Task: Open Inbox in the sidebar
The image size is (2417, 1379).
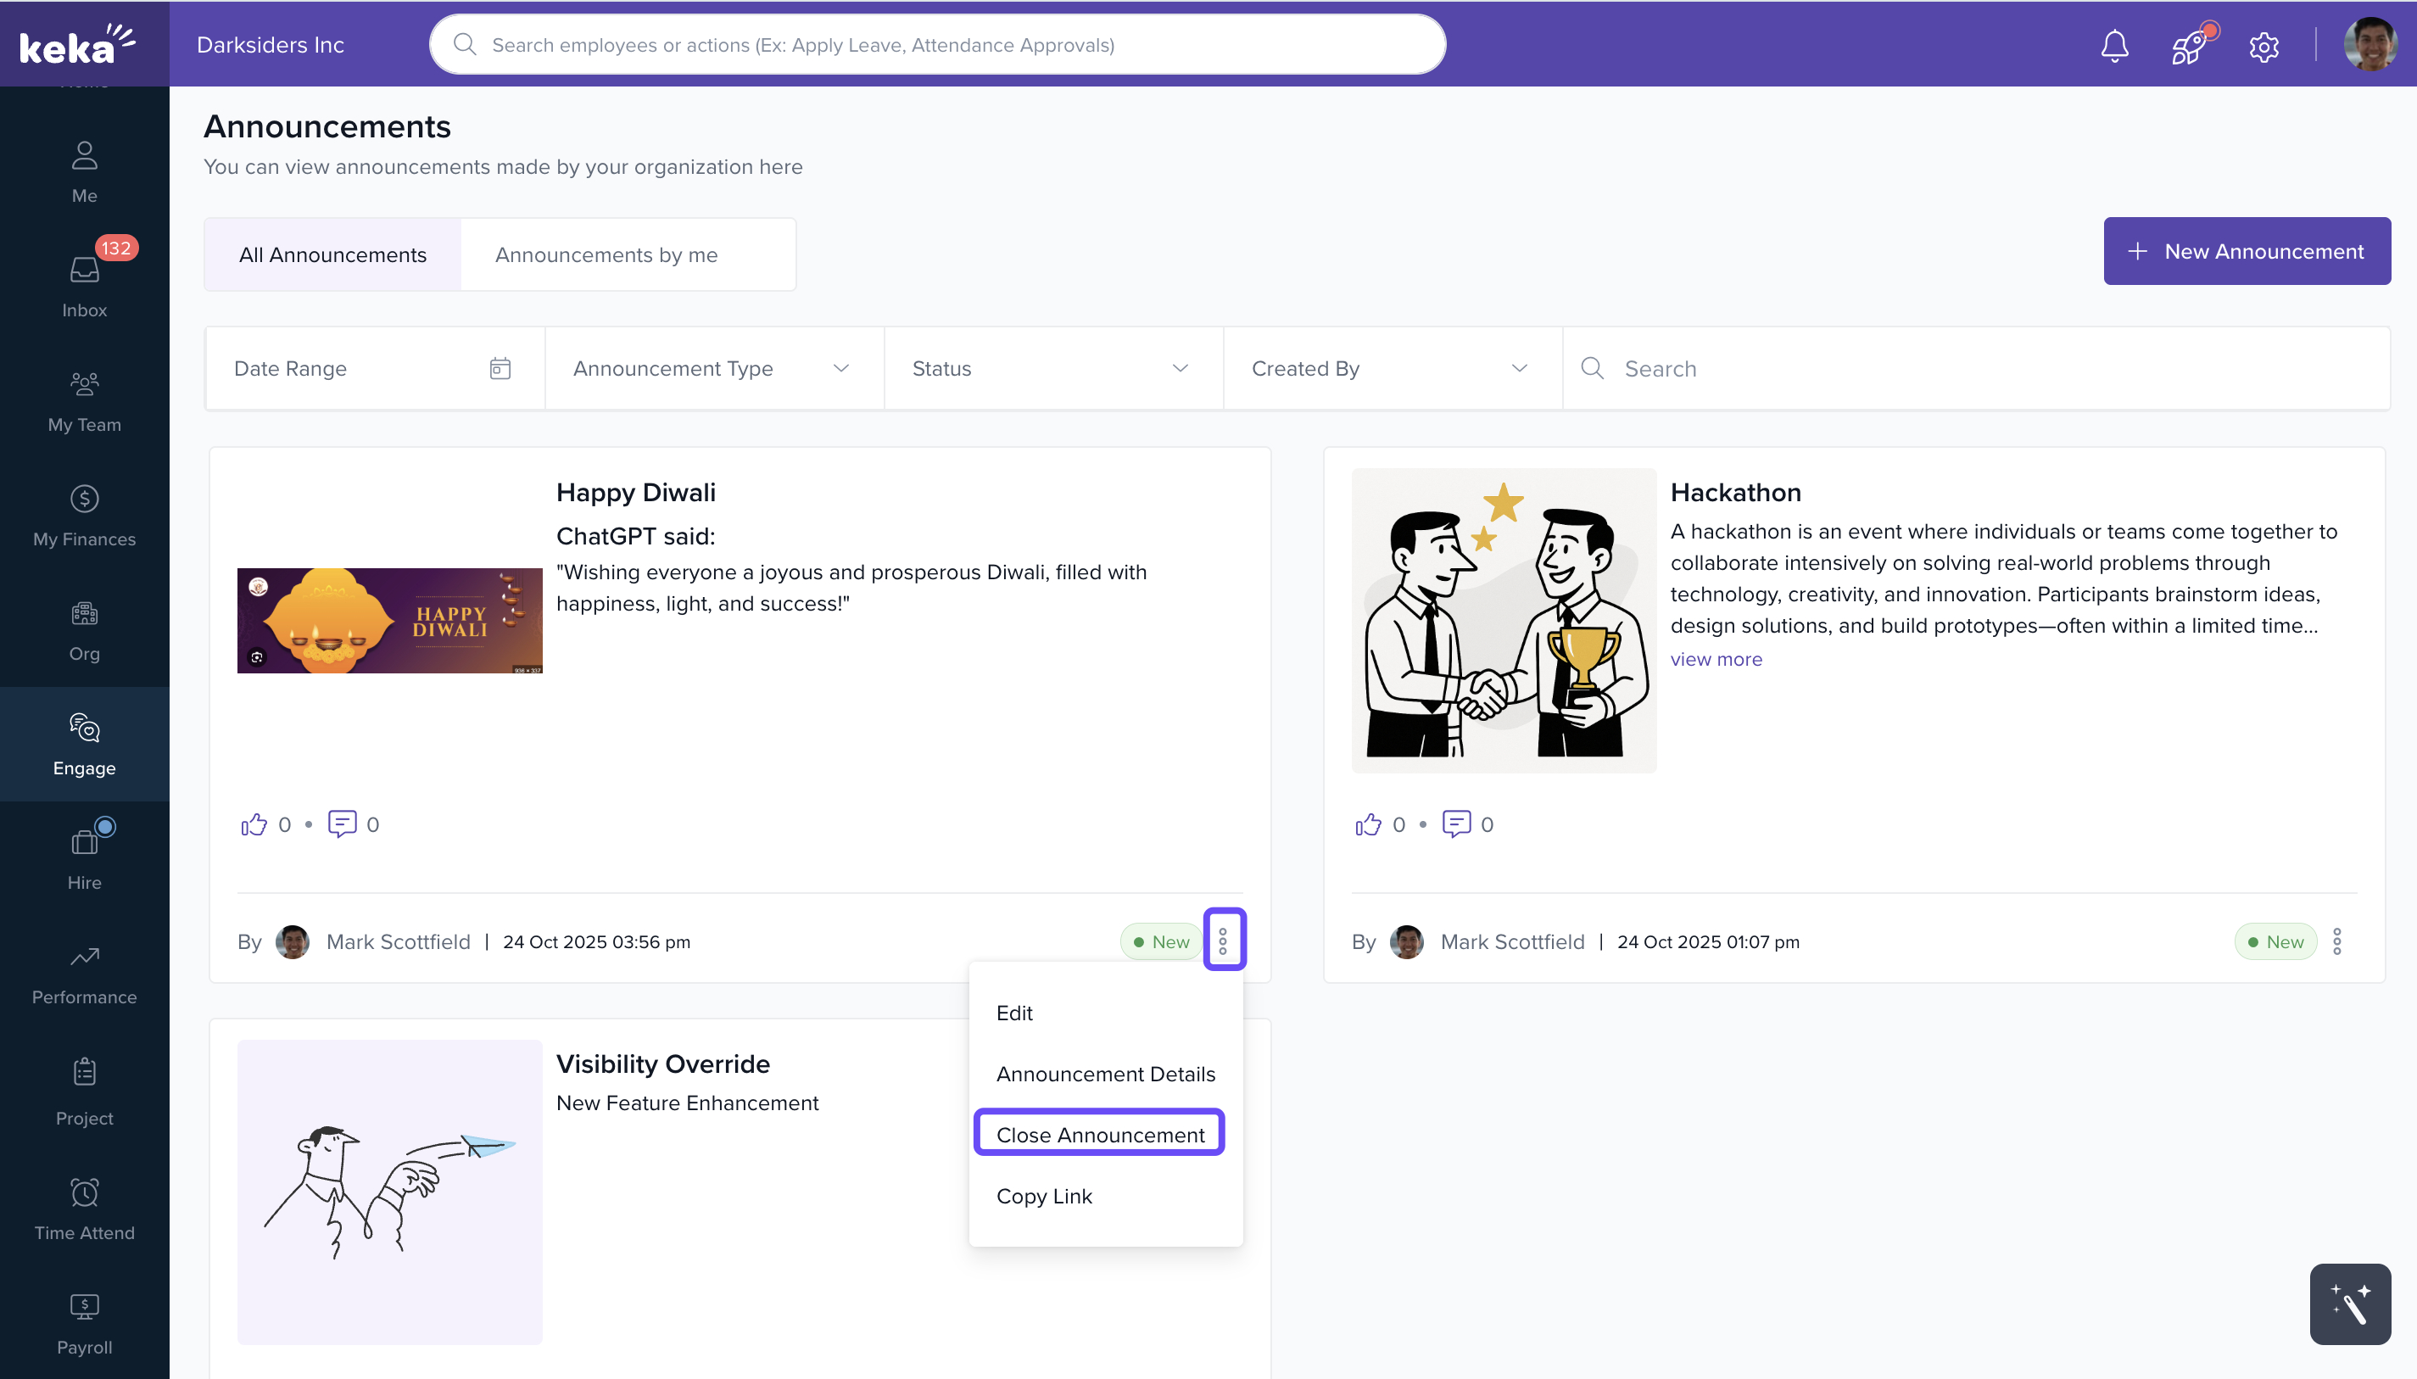Action: point(84,284)
